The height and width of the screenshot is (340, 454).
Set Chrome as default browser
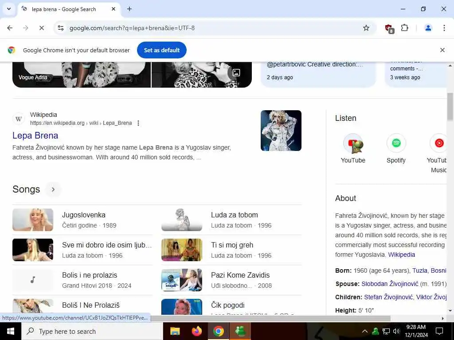coord(161,50)
